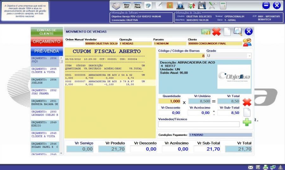Click the magnifier search icon in sales header

[x=238, y=31]
